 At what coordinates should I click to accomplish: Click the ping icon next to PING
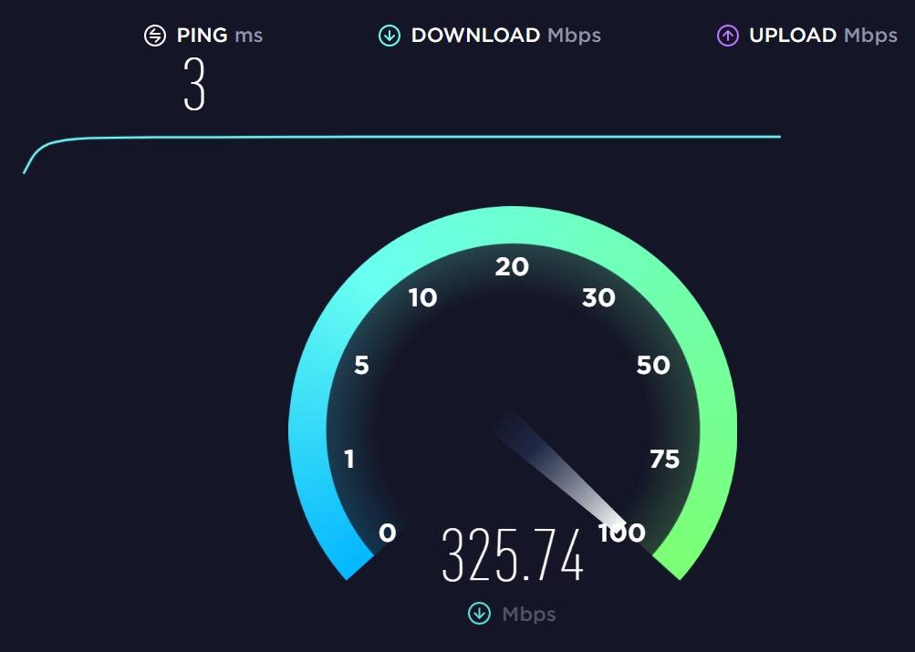coord(155,36)
